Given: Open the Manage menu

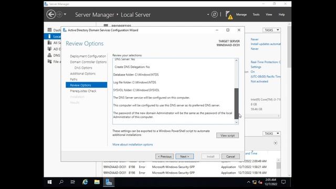Looking at the screenshot, I should (241, 14).
